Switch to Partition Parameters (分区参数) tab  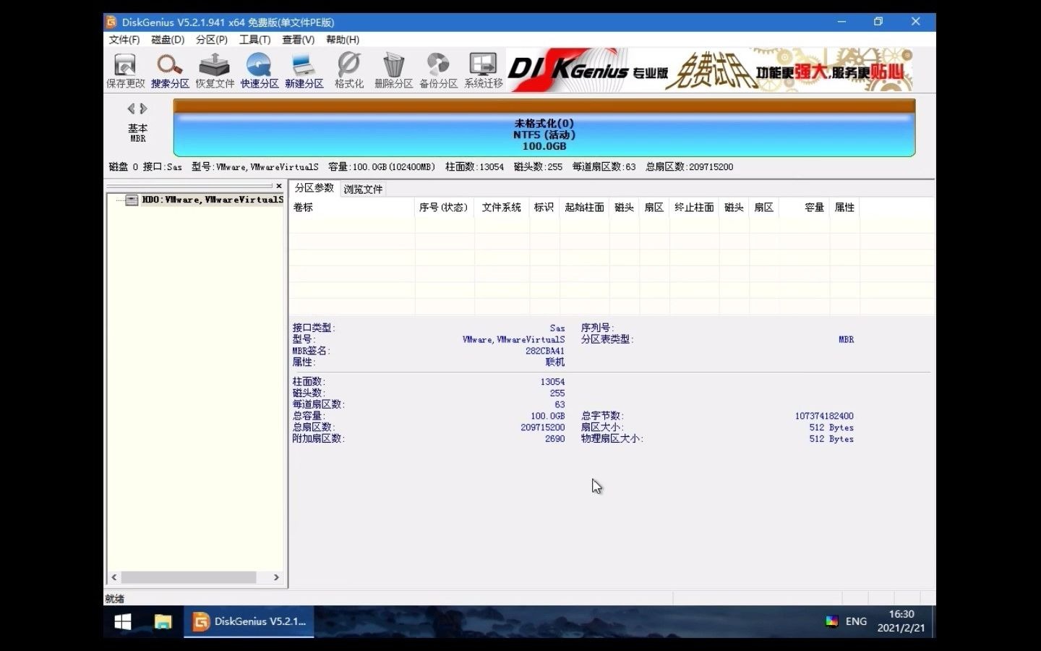click(x=314, y=188)
